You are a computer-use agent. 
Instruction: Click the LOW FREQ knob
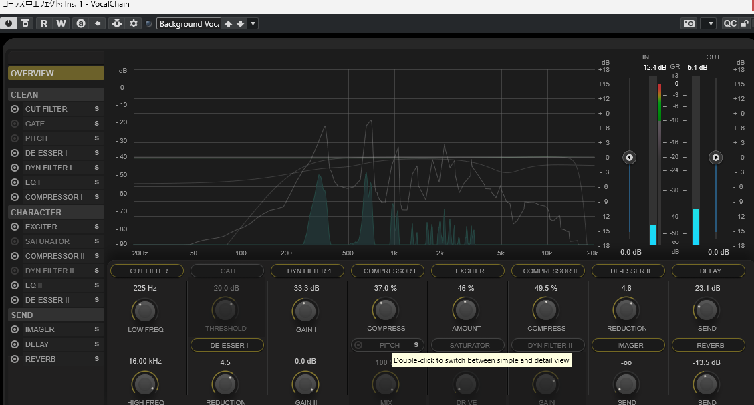(x=145, y=311)
